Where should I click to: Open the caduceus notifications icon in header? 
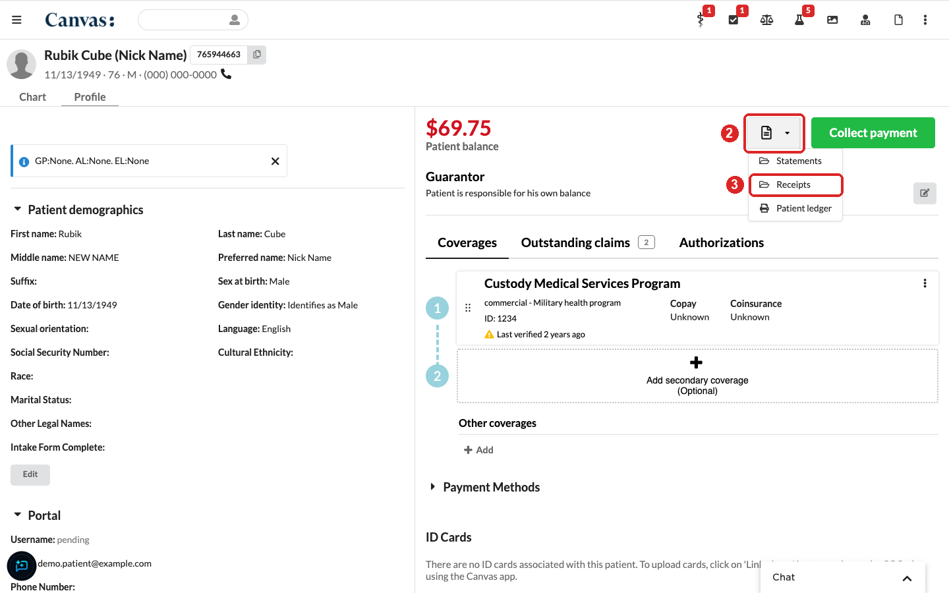tap(701, 20)
